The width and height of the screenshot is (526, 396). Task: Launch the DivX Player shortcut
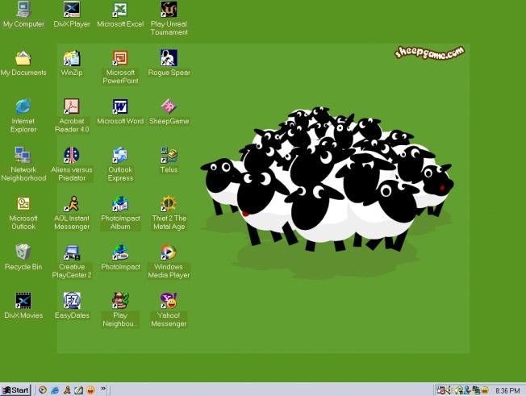click(72, 15)
